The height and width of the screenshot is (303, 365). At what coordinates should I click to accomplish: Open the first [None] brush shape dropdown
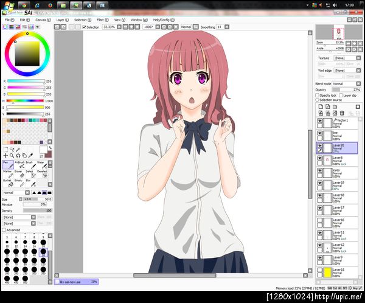[19, 217]
